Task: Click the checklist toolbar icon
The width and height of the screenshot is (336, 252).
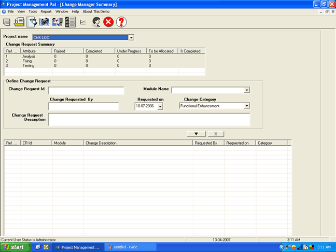Action: 70,22
